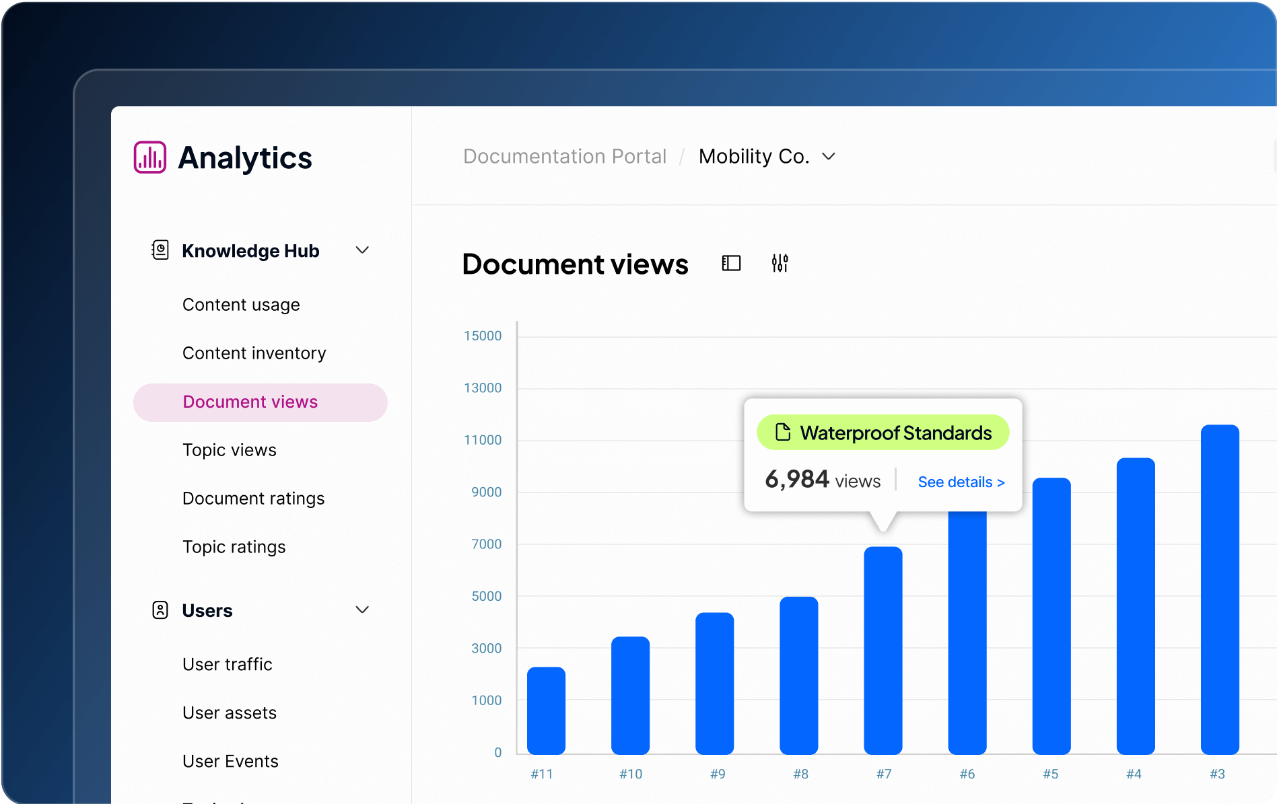Select Content inventory in sidebar
The width and height of the screenshot is (1277, 804).
click(x=254, y=353)
